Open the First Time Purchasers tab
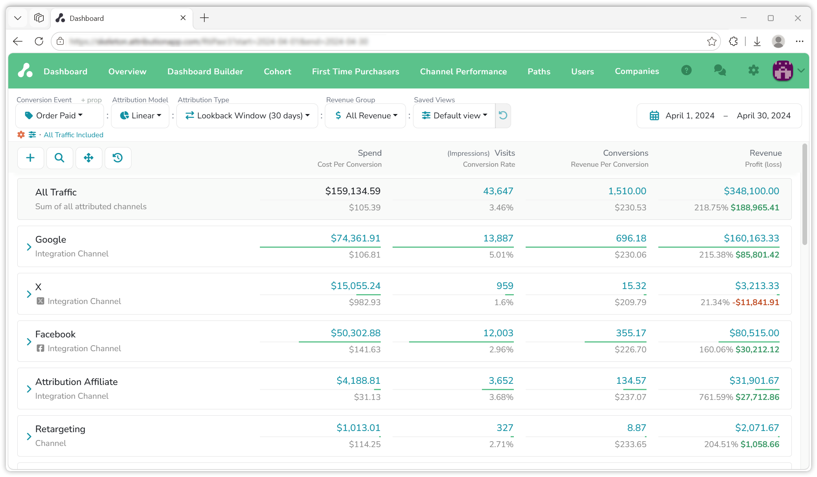 pyautogui.click(x=356, y=71)
